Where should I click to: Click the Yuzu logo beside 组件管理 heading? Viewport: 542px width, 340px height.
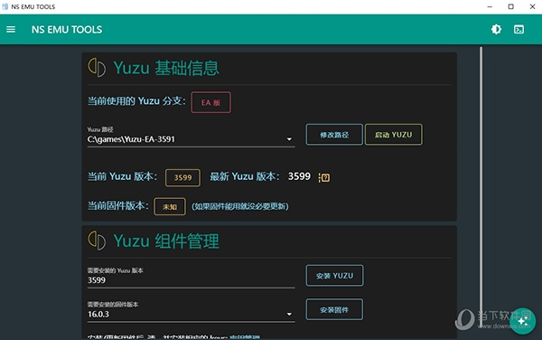[x=97, y=241]
